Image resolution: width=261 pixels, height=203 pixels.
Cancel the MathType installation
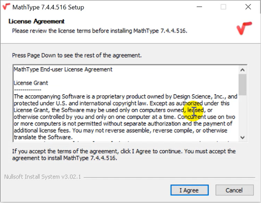point(234,190)
